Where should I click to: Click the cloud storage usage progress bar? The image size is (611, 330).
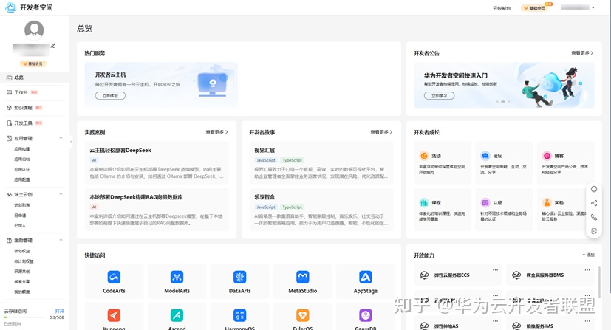coord(25,317)
